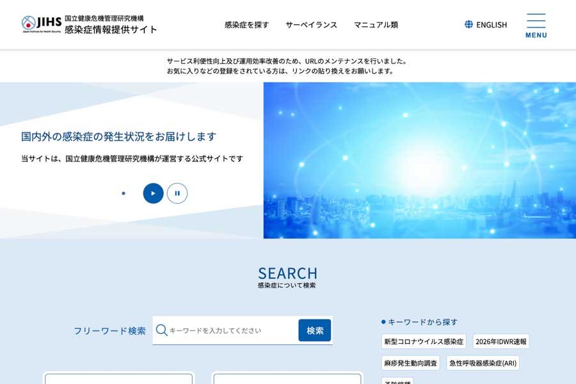Select 急性呼吸器感染症(ARI) keyword tag
The width and height of the screenshot is (576, 384).
pyautogui.click(x=483, y=363)
